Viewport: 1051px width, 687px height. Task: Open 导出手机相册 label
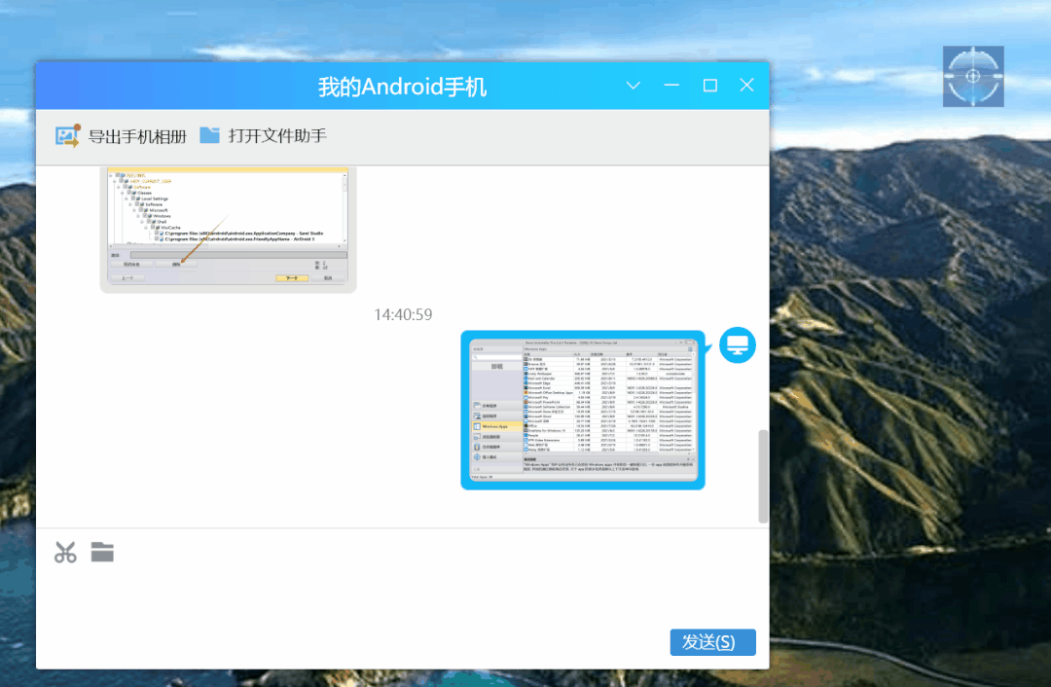click(x=137, y=137)
